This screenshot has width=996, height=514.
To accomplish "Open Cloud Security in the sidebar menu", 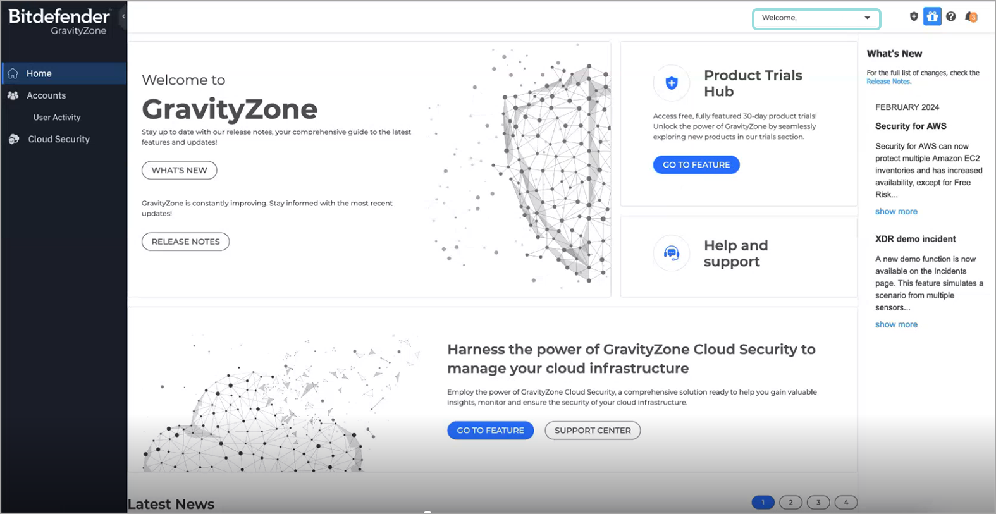I will [59, 139].
